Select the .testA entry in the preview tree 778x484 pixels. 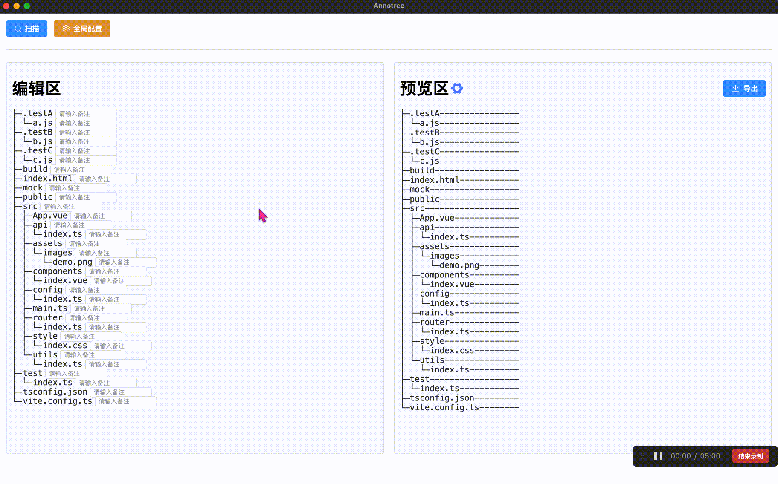(425, 113)
